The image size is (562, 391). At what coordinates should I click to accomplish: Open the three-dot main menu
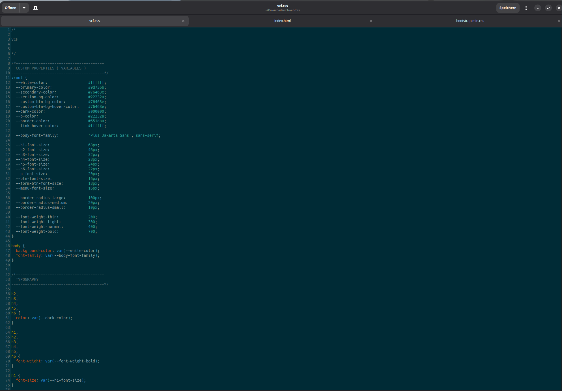[x=526, y=8]
